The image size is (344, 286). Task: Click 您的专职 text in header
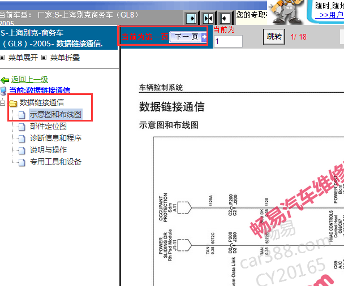point(251,15)
